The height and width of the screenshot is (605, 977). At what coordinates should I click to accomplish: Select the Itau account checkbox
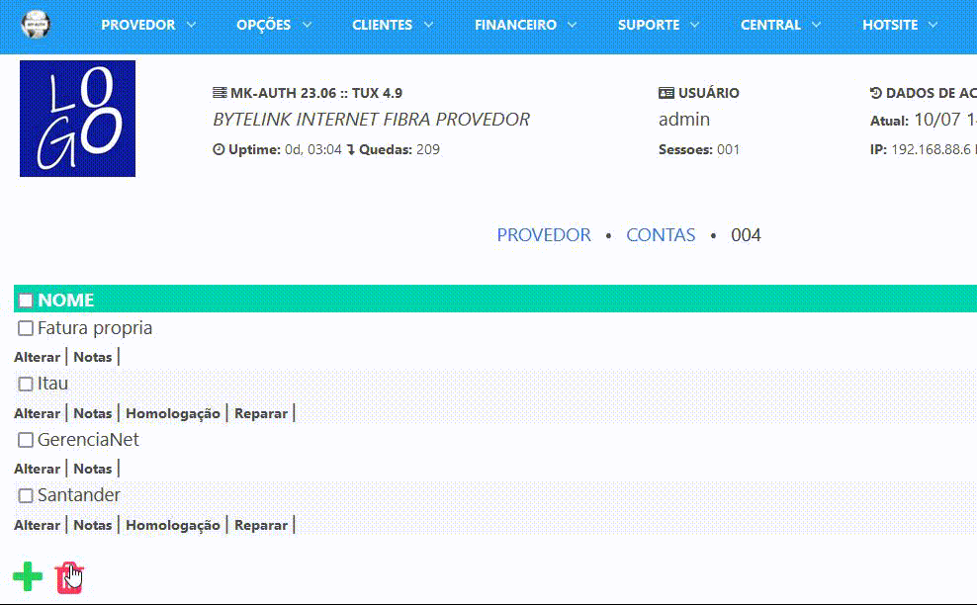coord(26,384)
